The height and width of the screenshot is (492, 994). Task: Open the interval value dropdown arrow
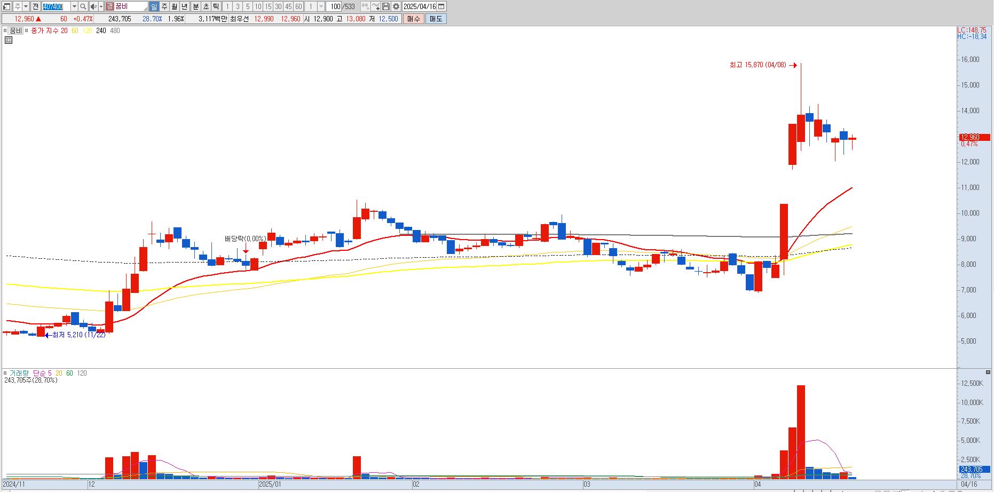[321, 6]
